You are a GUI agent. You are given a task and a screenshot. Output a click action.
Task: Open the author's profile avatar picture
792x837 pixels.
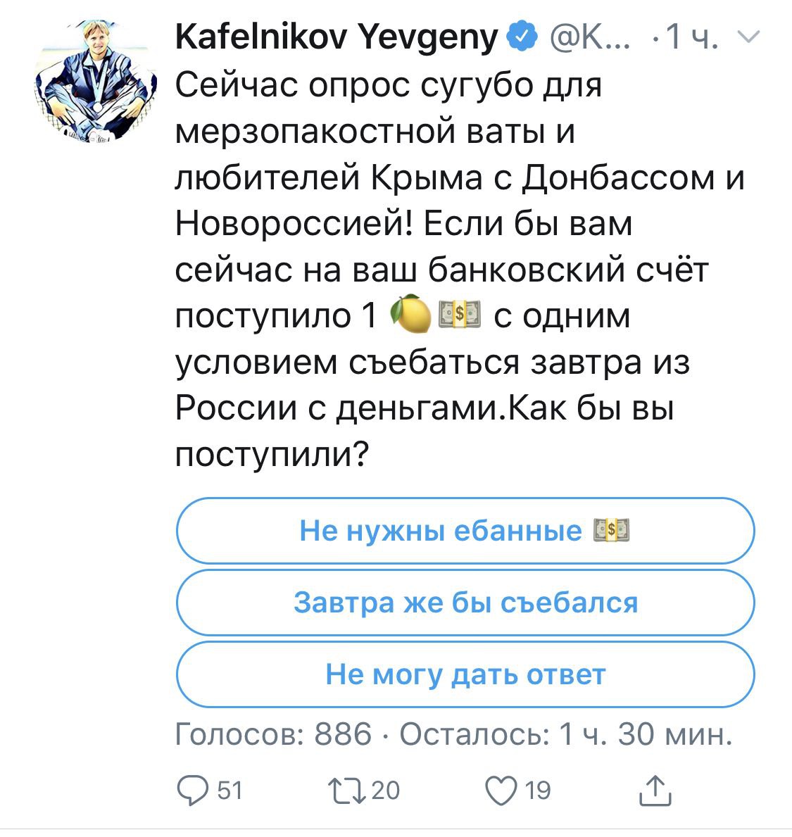pos(93,83)
